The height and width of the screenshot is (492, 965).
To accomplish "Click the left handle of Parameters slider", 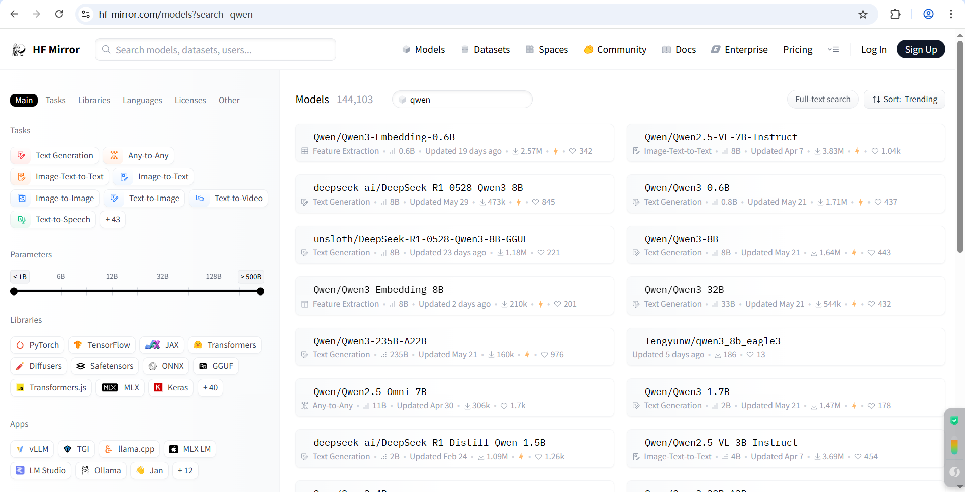I will pyautogui.click(x=14, y=291).
